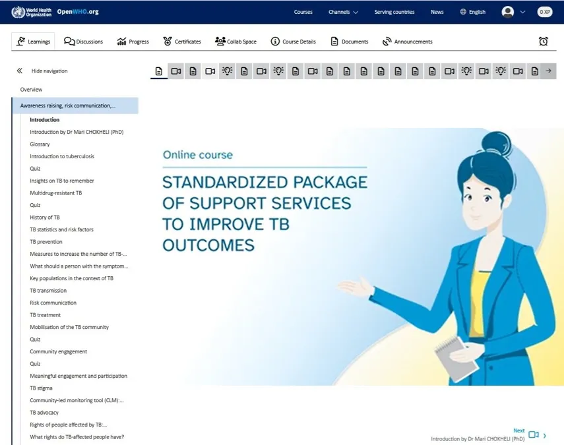Select Glossary in the course outline
This screenshot has width=564, height=445.
40,144
